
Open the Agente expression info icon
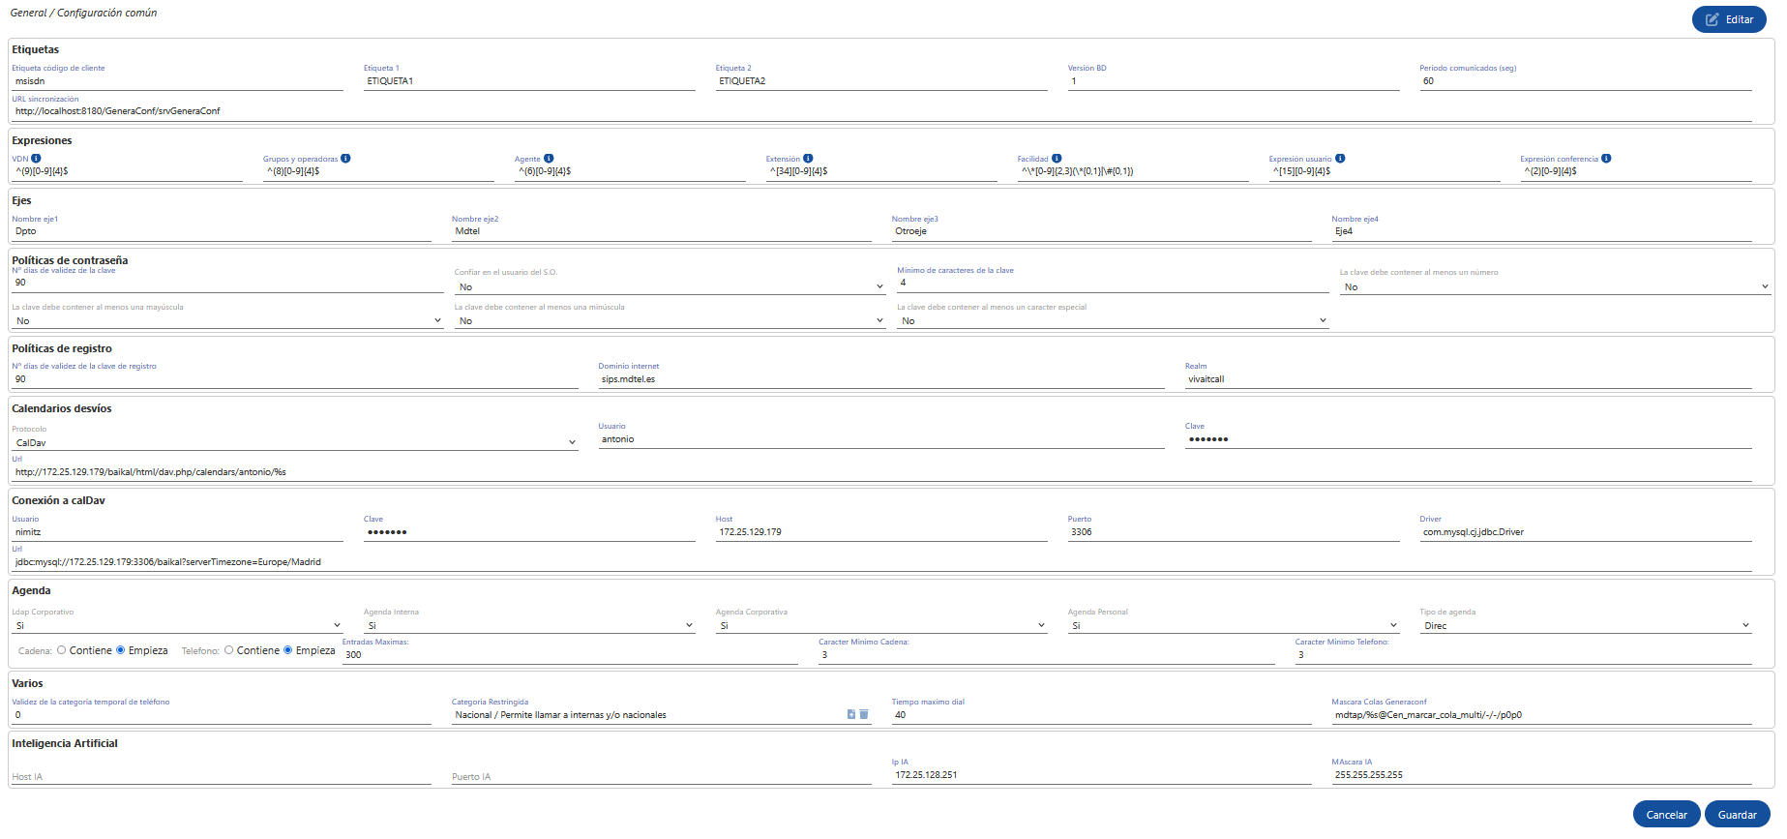[x=549, y=159]
